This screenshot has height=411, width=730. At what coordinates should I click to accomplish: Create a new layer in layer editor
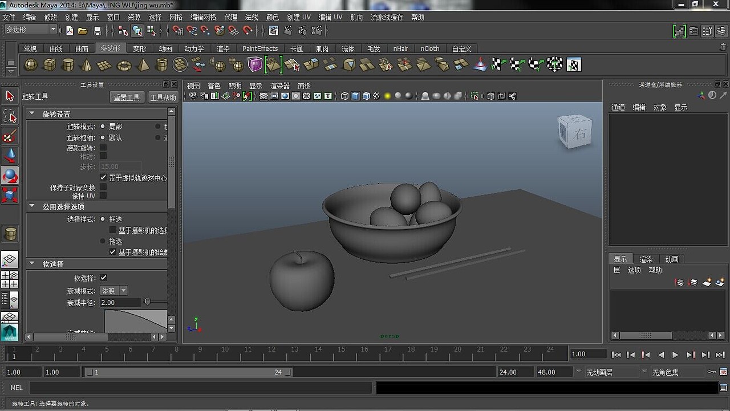(x=707, y=282)
